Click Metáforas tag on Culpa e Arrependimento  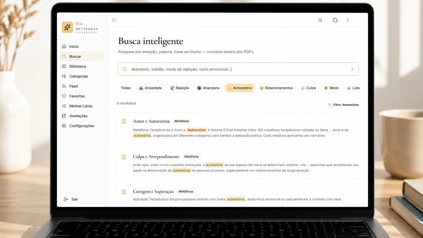[x=192, y=157]
